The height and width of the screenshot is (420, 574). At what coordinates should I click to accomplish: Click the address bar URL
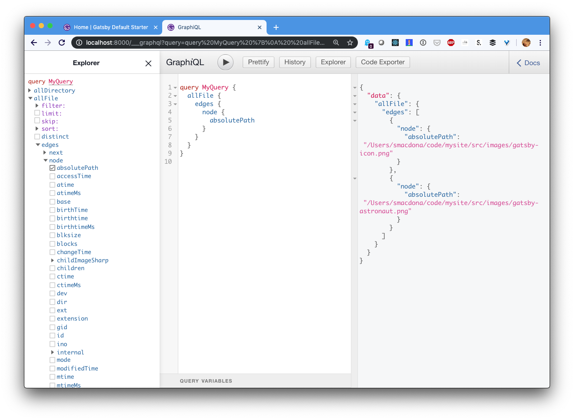[x=205, y=43]
